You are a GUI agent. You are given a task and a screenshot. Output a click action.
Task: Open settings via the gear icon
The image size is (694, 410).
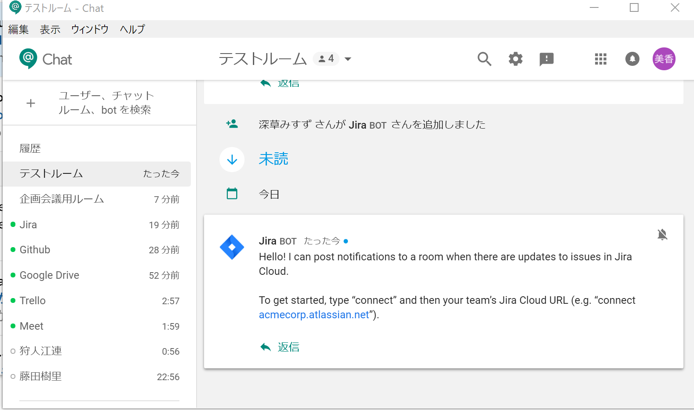[515, 59]
